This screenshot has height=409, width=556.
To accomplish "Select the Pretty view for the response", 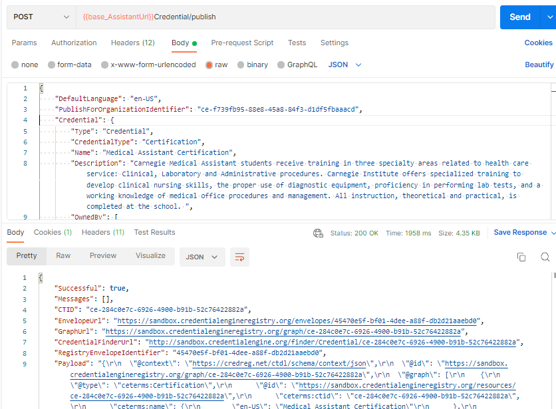I will tap(26, 255).
